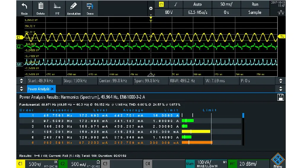Click the Run button
302x168 pixels.
(x=255, y=4)
